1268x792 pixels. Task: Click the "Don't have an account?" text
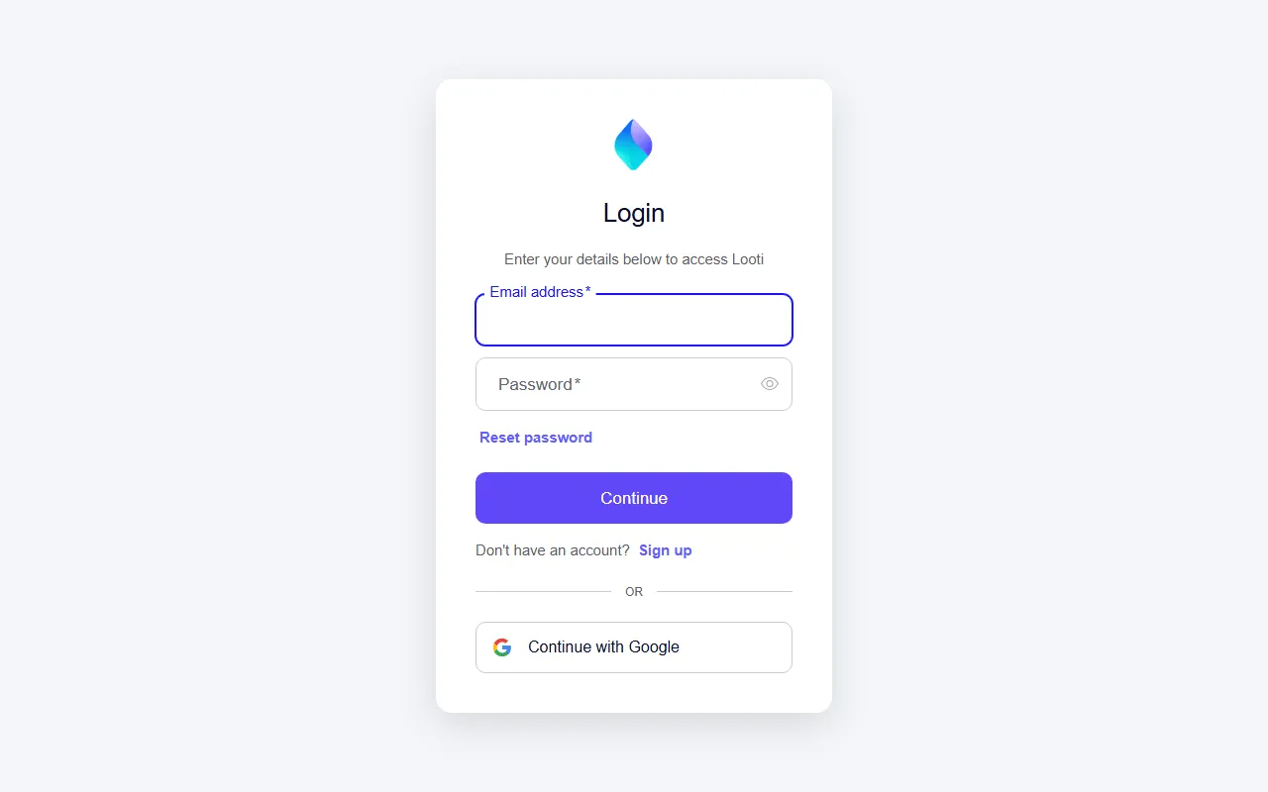(x=553, y=550)
